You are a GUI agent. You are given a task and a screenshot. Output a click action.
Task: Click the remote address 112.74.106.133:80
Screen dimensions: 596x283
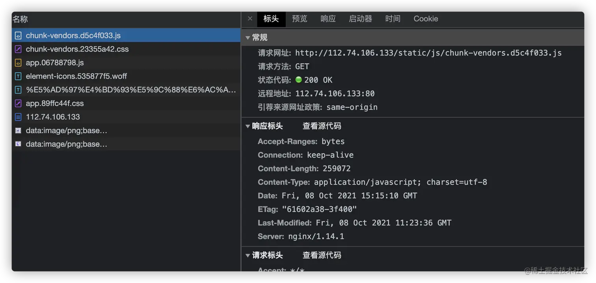(335, 94)
